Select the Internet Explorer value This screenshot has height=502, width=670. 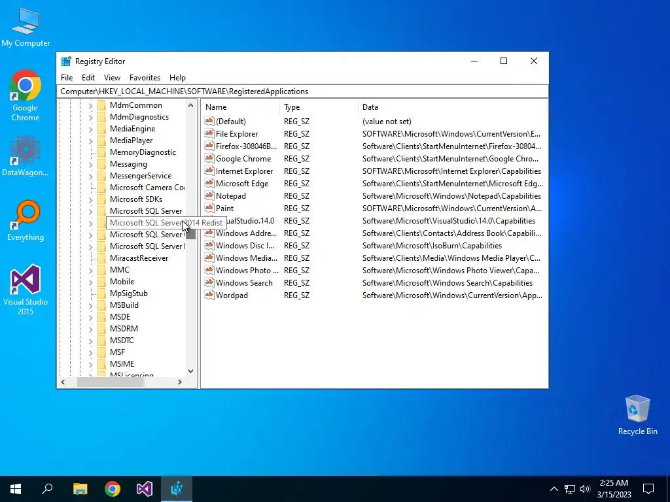click(x=244, y=171)
